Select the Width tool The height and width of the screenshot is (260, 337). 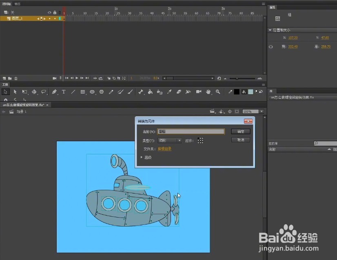coord(188,92)
